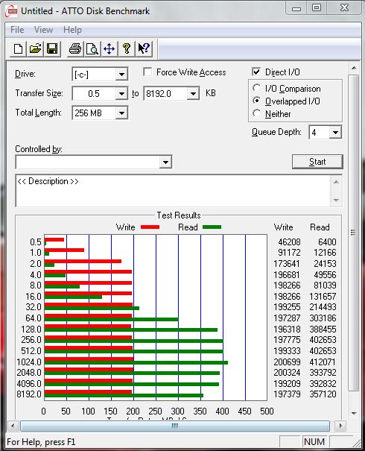
Task: Open Print Preview from the toolbar
Action: 92,48
